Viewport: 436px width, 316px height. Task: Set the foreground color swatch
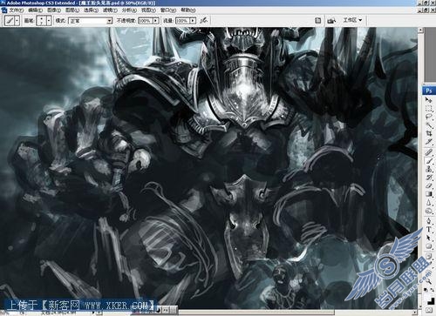[x=427, y=298]
